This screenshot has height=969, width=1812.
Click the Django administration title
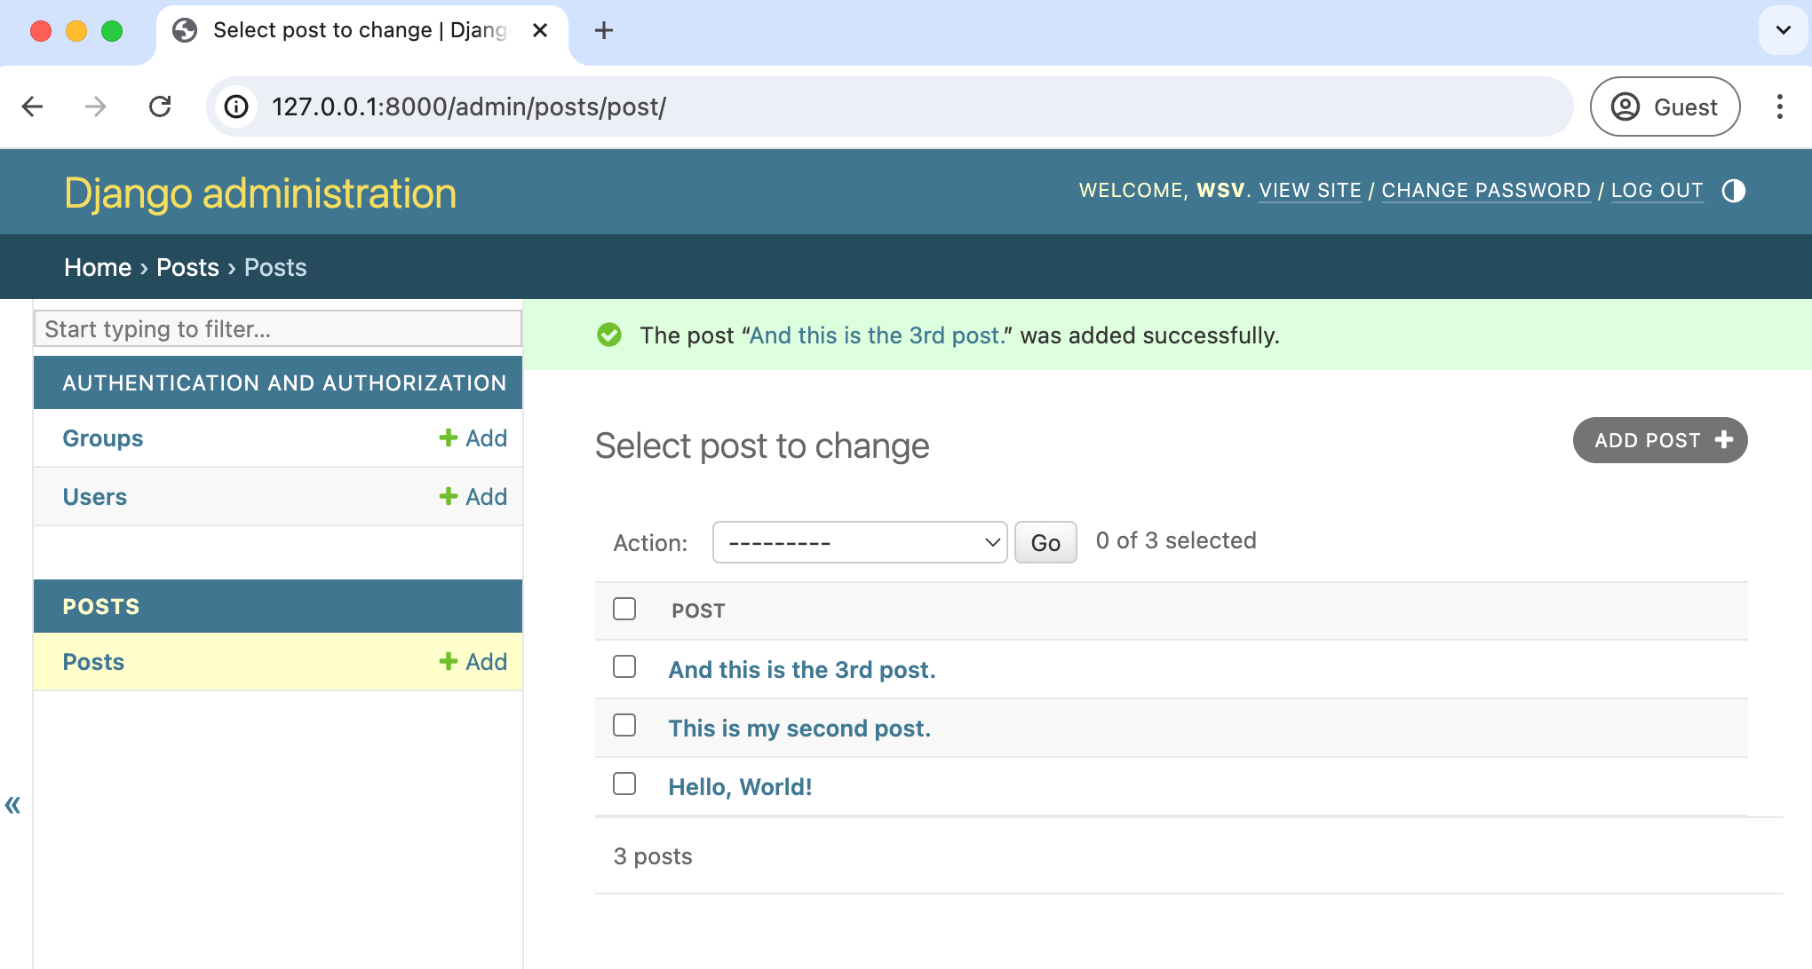click(260, 193)
